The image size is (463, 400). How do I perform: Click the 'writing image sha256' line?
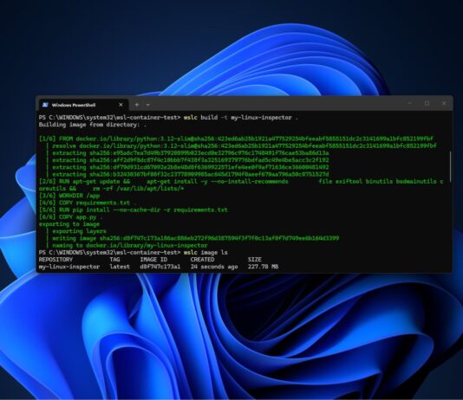pos(195,238)
